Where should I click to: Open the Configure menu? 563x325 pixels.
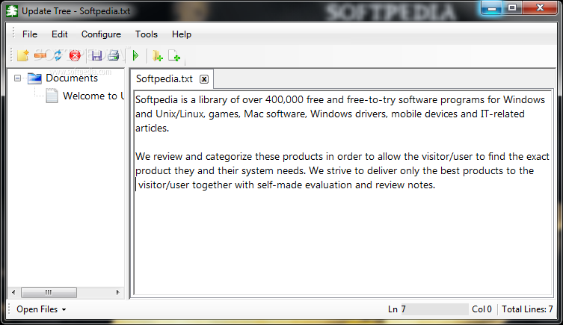tap(101, 34)
